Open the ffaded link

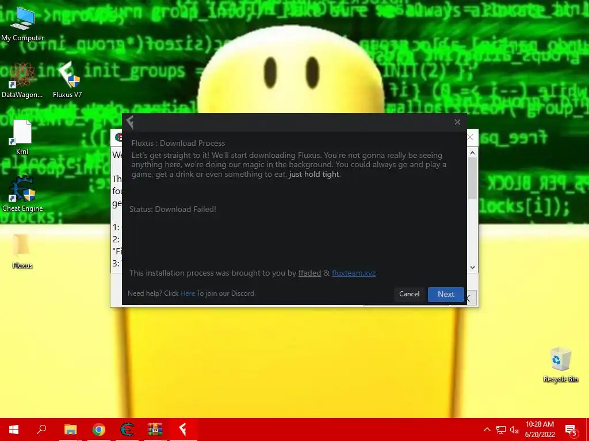[309, 273]
